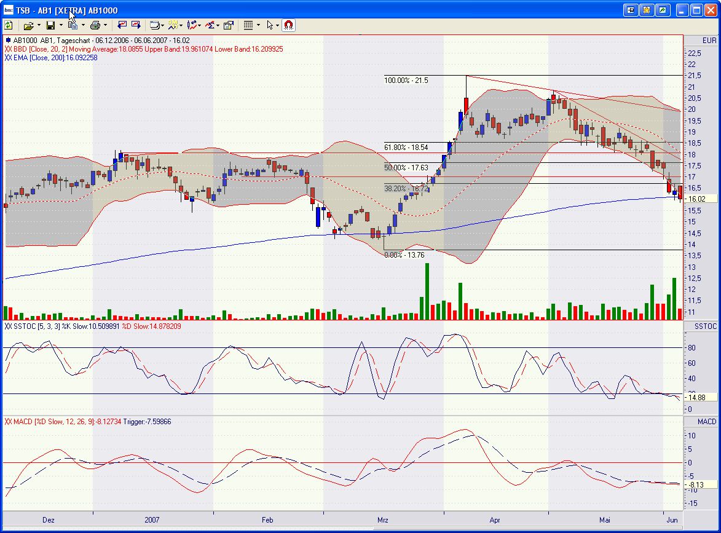The width and height of the screenshot is (721, 533).
Task: Click the Fibonacci 0.00% - 13.76 label
Action: (x=404, y=255)
